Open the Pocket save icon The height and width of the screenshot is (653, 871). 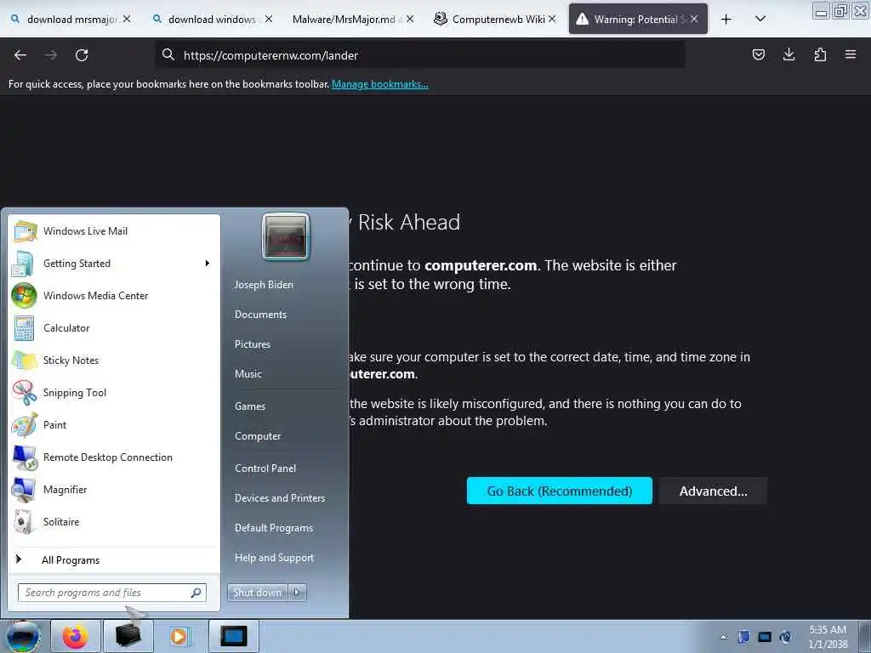758,54
